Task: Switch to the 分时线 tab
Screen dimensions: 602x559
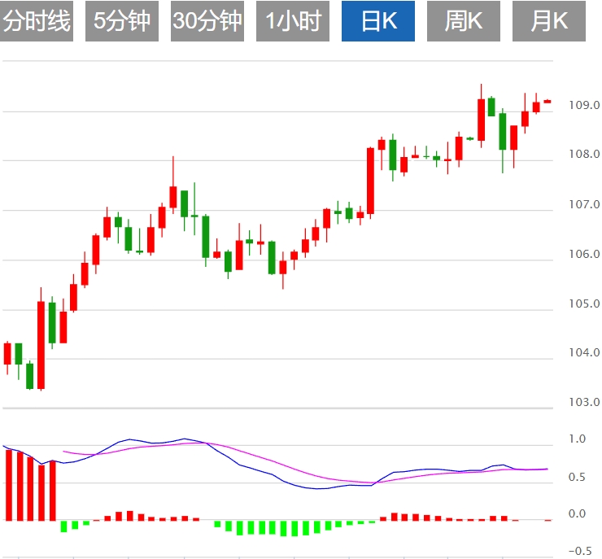Action: (37, 21)
